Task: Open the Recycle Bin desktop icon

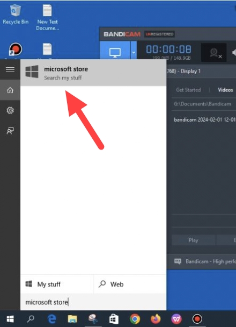Action: tap(16, 14)
